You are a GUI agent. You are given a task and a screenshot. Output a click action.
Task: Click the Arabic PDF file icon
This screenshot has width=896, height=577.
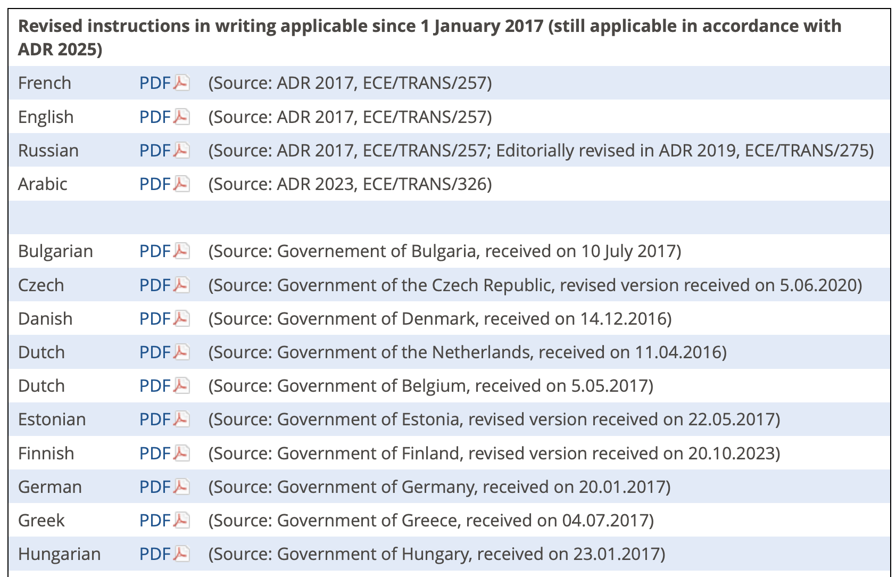[x=182, y=184]
